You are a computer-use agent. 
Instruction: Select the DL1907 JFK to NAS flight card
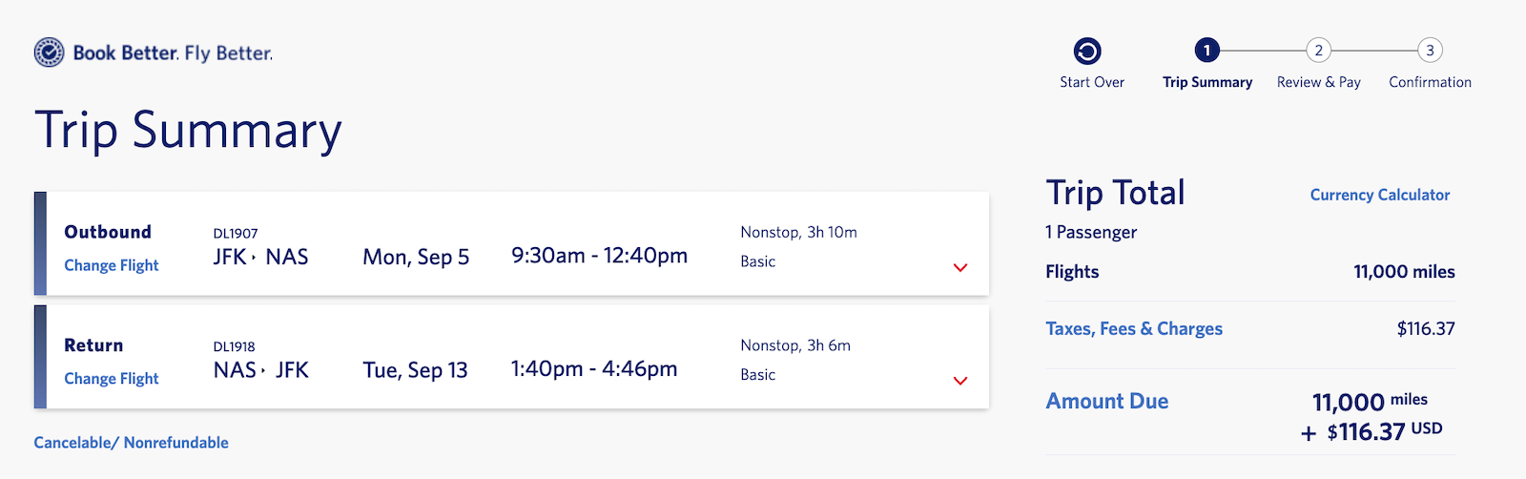[x=511, y=243]
